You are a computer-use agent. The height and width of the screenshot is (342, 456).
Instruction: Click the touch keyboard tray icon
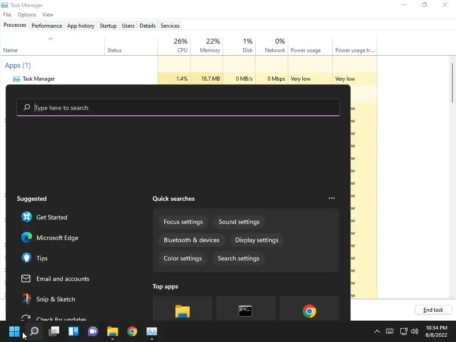390,331
